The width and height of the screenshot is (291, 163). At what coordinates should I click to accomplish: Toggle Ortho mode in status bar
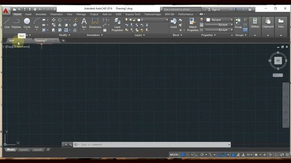(x=197, y=155)
